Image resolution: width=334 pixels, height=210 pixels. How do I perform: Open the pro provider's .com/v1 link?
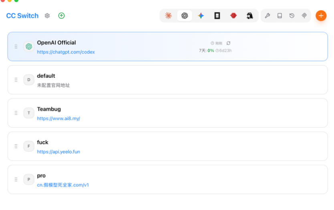[x=63, y=185]
